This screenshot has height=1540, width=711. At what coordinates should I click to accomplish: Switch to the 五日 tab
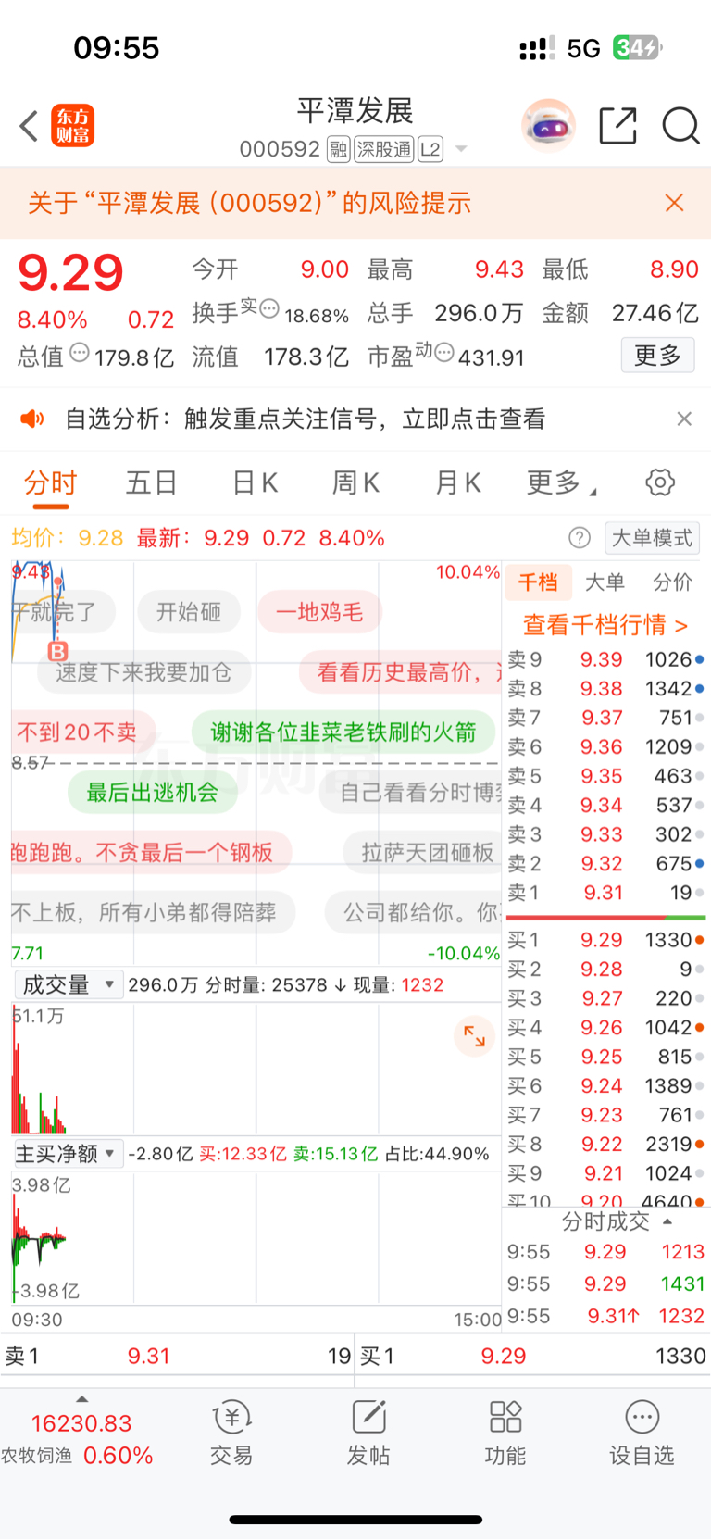point(152,482)
